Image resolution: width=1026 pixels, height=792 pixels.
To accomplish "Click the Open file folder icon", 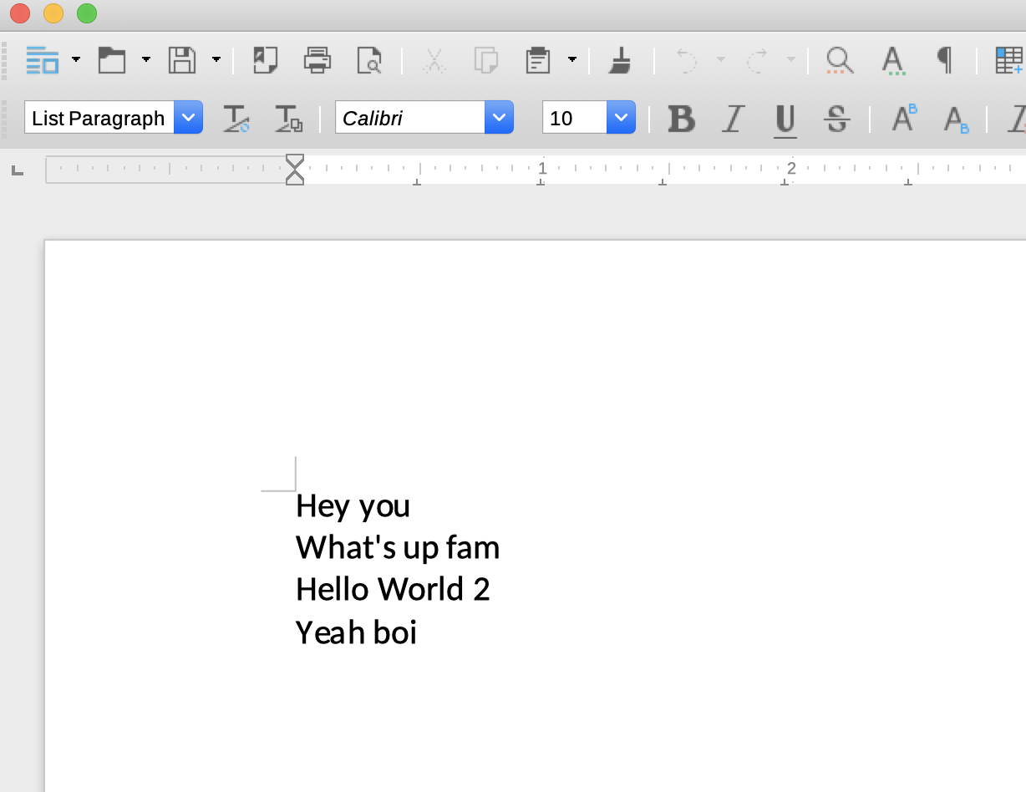I will (x=112, y=60).
